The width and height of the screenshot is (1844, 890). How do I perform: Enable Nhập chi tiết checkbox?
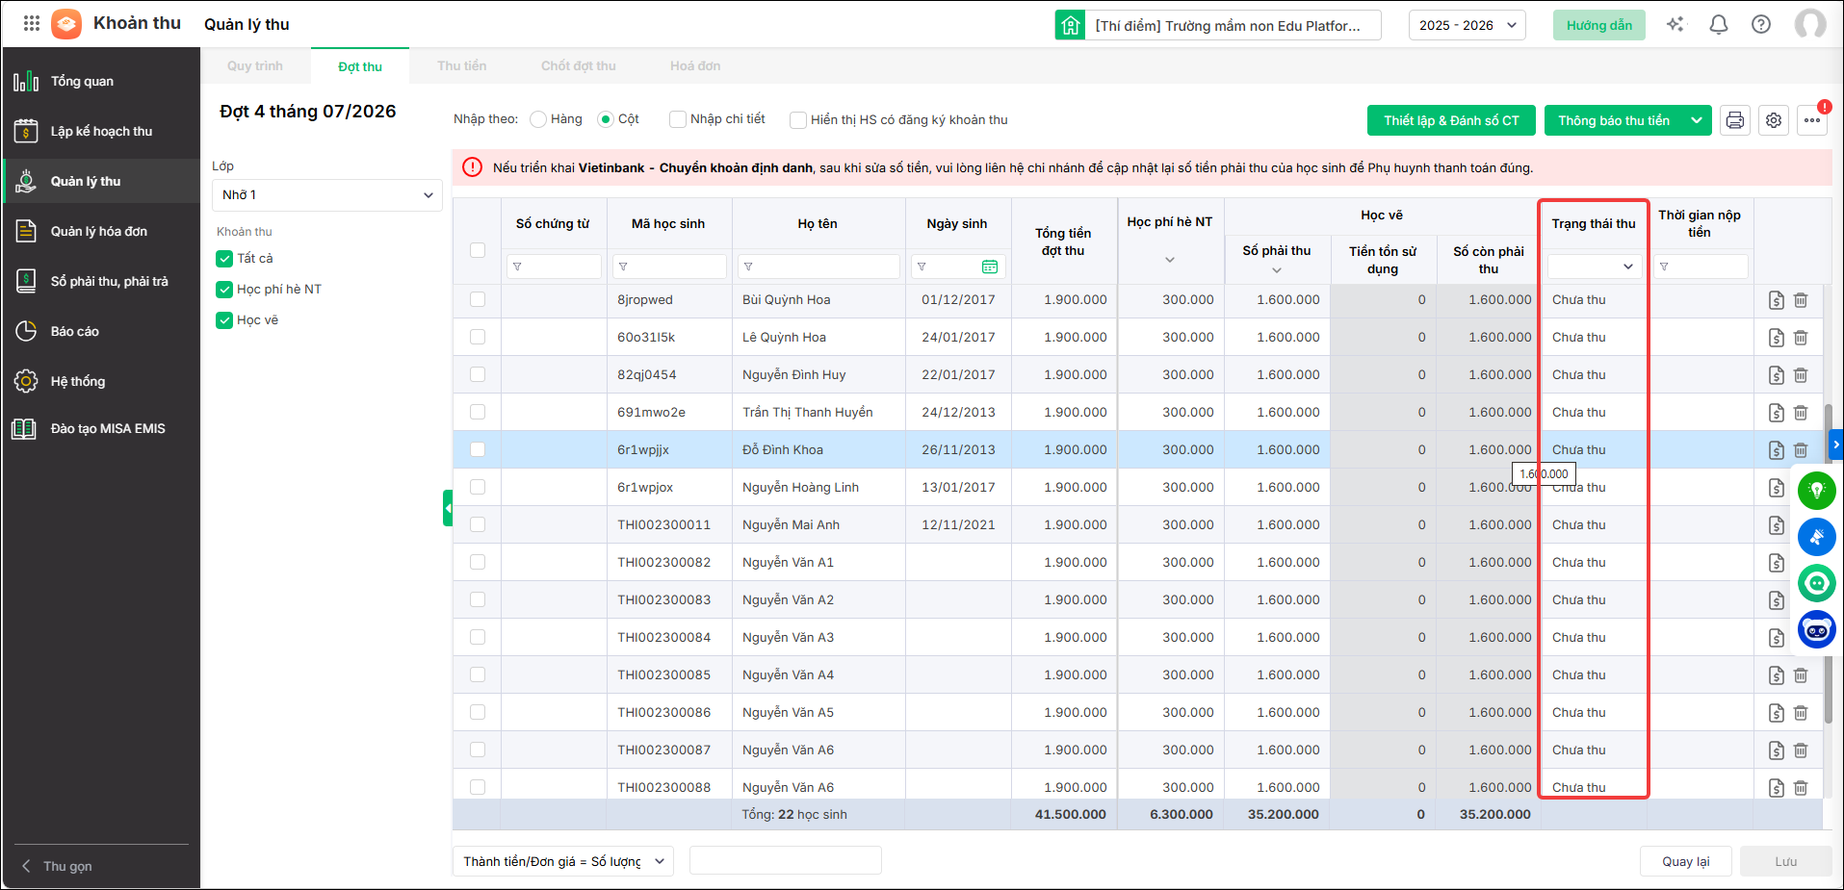[x=678, y=119]
